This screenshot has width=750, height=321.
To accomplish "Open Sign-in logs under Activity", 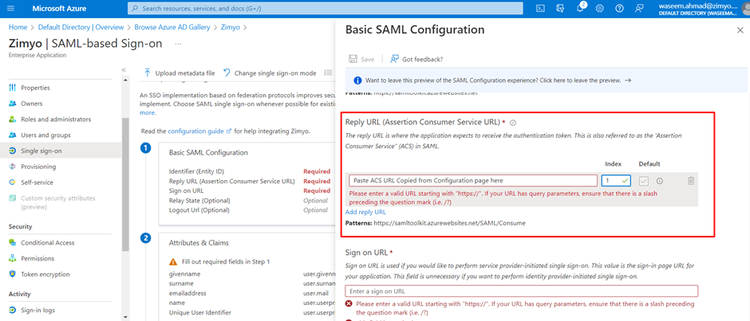I will point(37,310).
